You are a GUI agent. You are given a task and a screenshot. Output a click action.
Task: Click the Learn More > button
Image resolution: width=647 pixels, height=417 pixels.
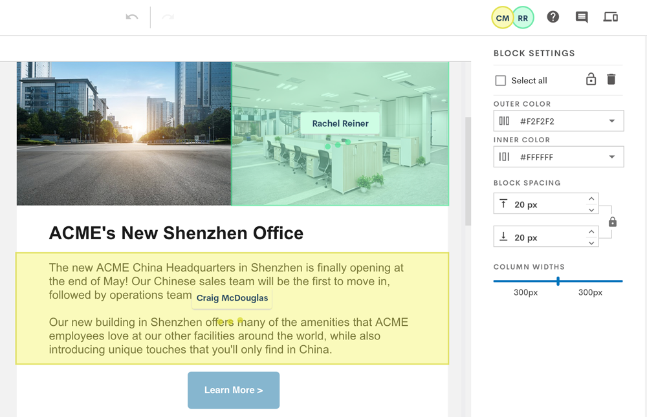pyautogui.click(x=234, y=390)
